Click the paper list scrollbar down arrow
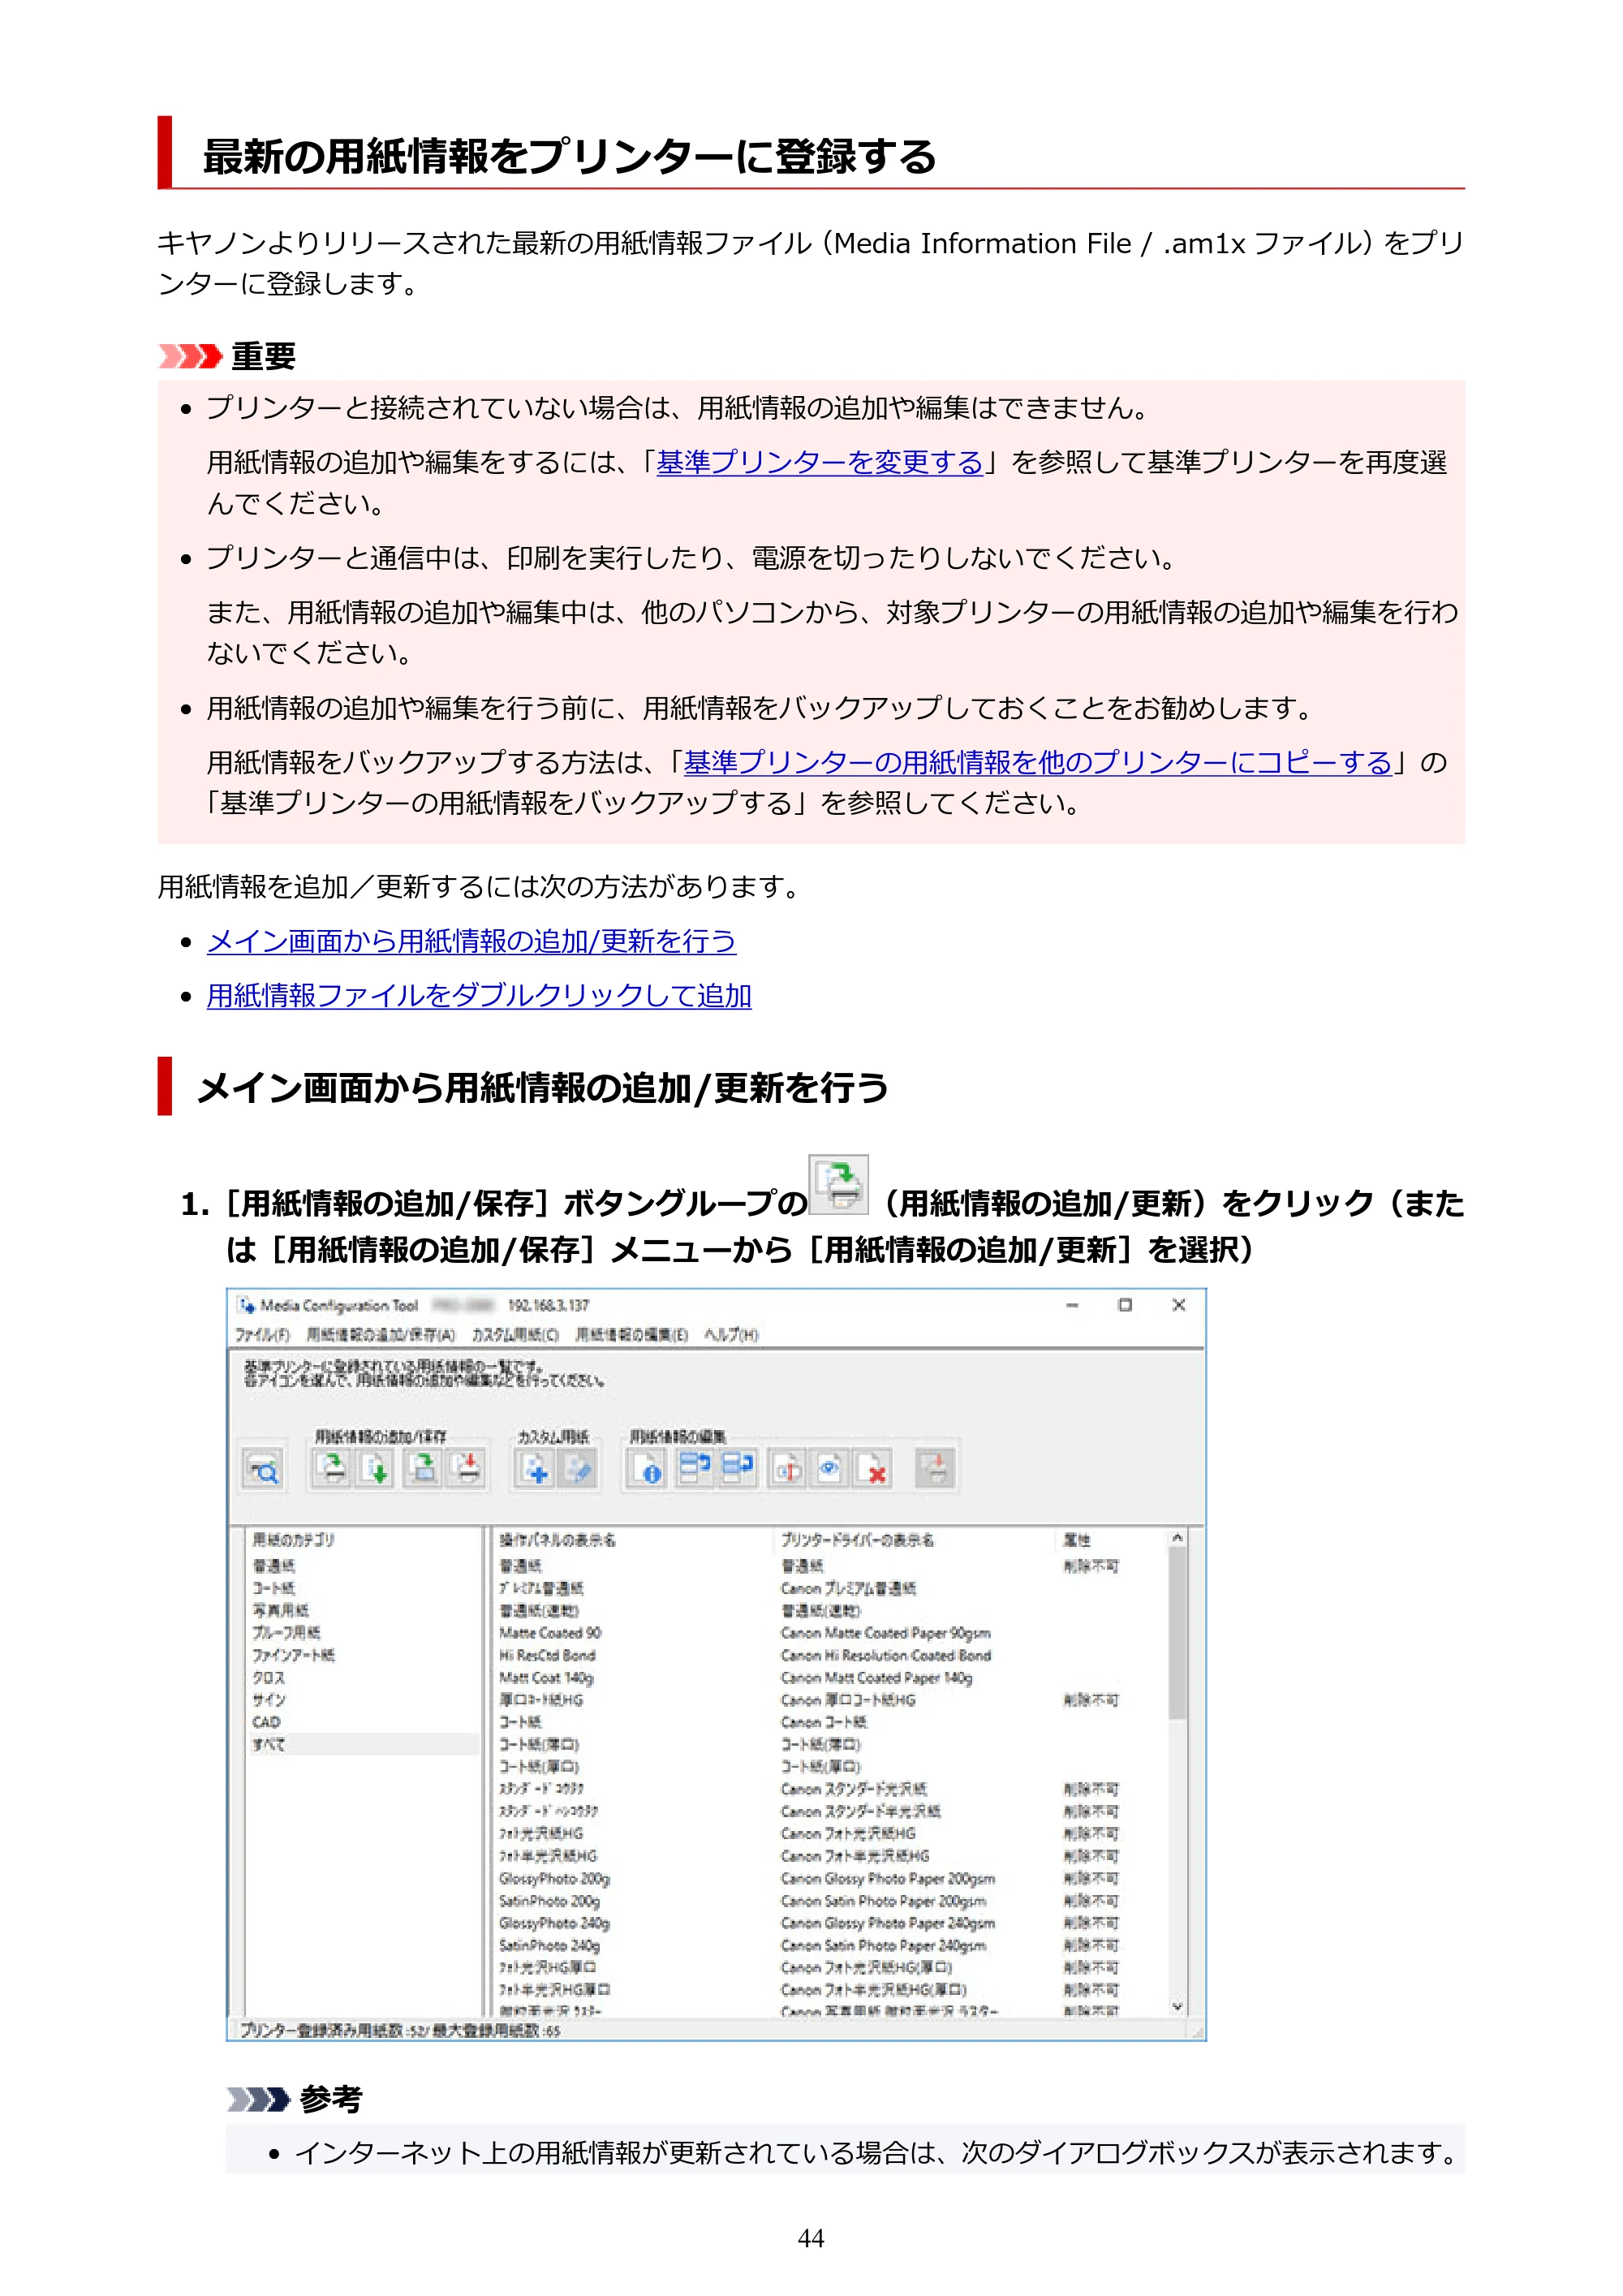 [x=1177, y=2007]
